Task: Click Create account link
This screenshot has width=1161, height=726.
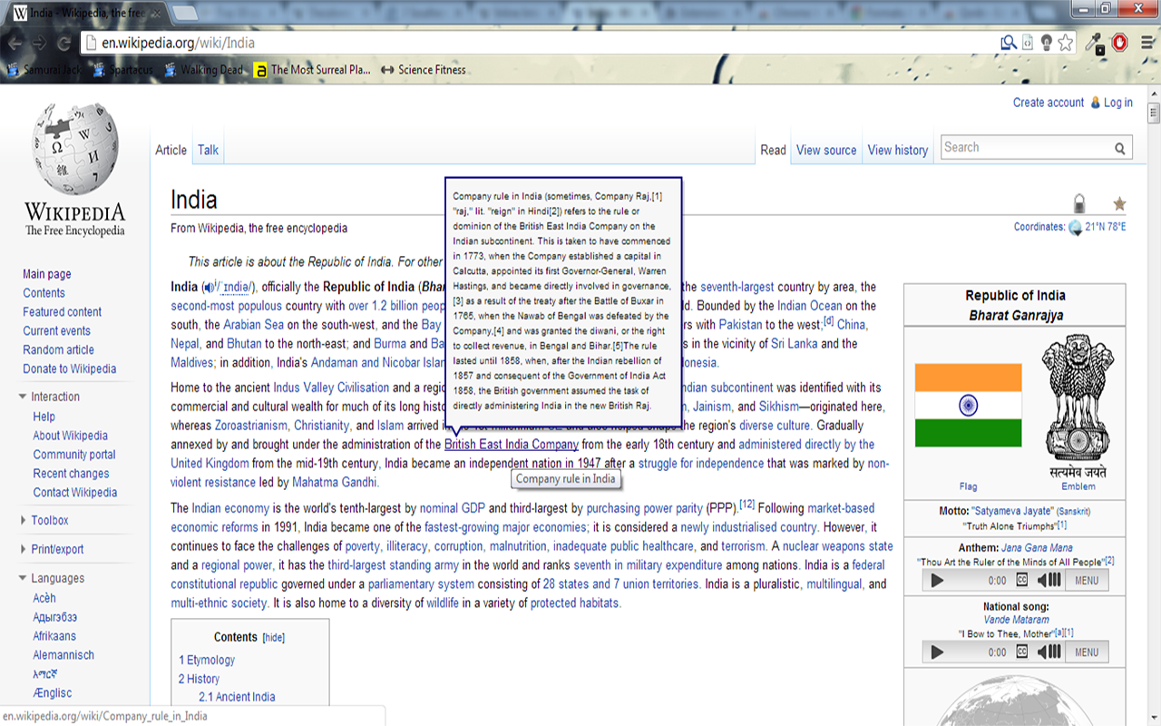Action: (1049, 103)
